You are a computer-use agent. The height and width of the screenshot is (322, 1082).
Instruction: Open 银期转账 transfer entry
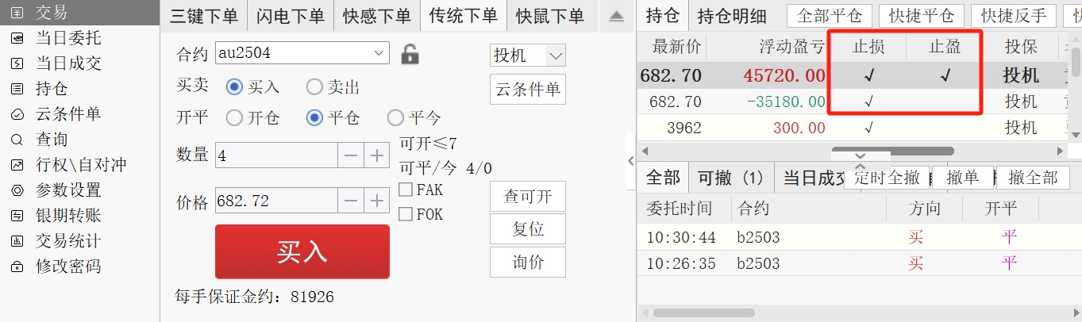point(69,216)
